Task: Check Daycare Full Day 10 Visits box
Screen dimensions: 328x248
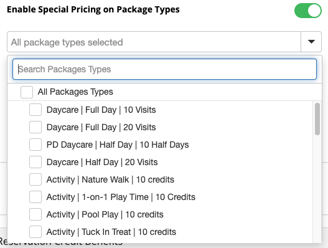Action: pyautogui.click(x=35, y=110)
